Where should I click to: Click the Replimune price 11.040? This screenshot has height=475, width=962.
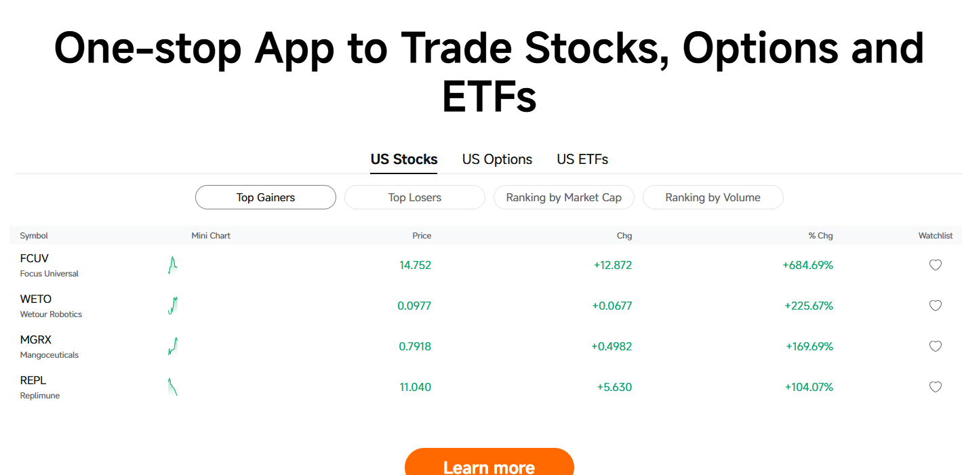click(416, 387)
